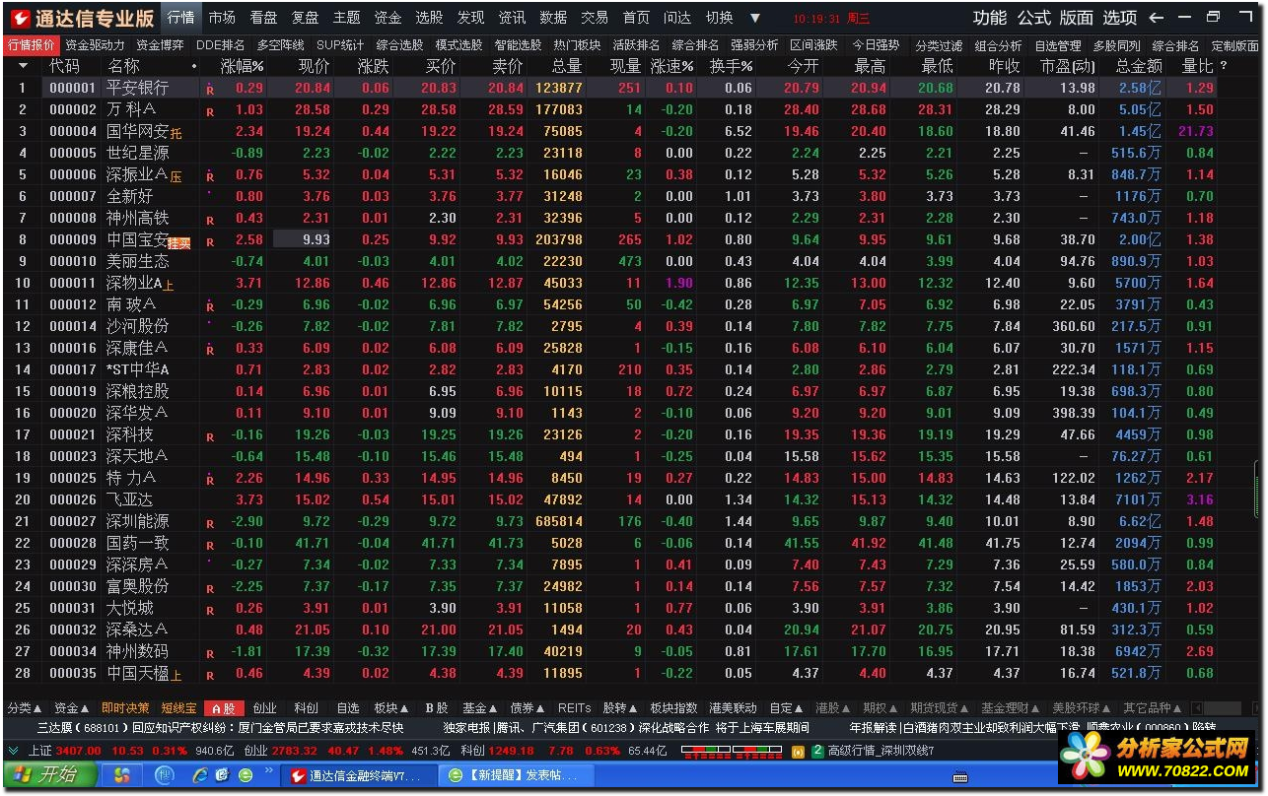This screenshot has width=1268, height=796.
Task: Sort by the 换手% column header
Action: [x=732, y=66]
